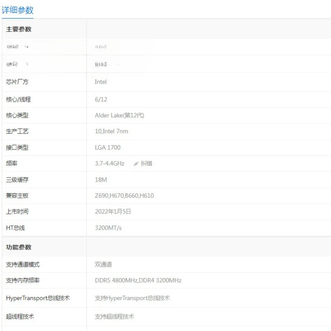Screen dimensions: 331x331
Task: Click the 频率 label
Action: 12,163
